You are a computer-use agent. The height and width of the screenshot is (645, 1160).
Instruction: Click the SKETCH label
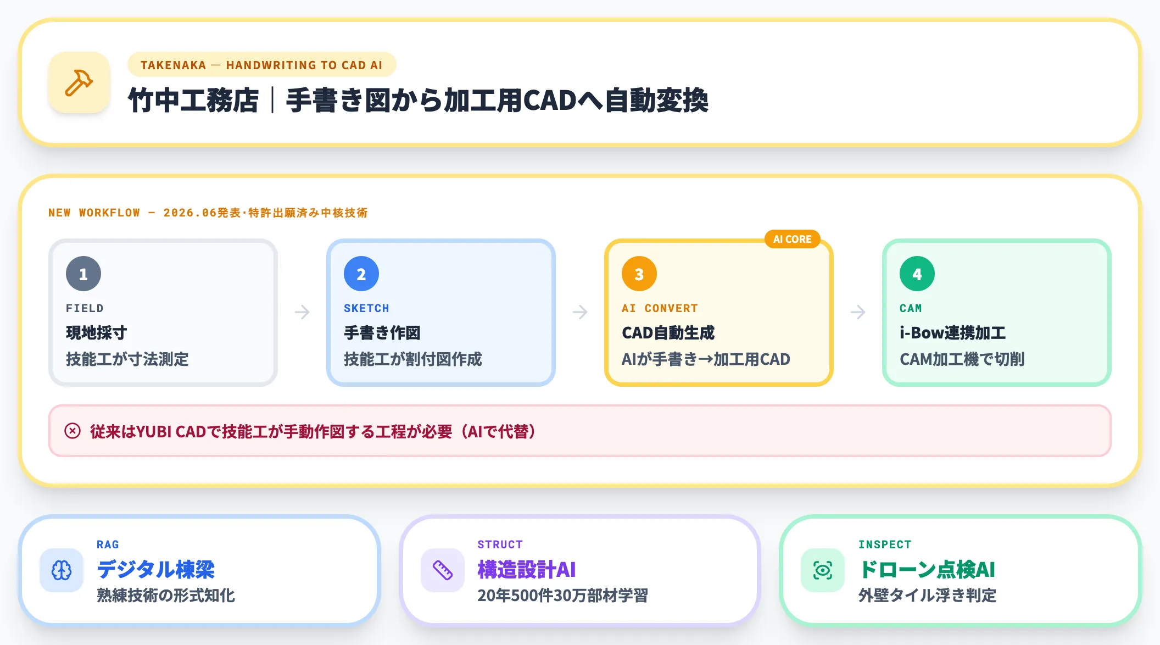(x=366, y=308)
